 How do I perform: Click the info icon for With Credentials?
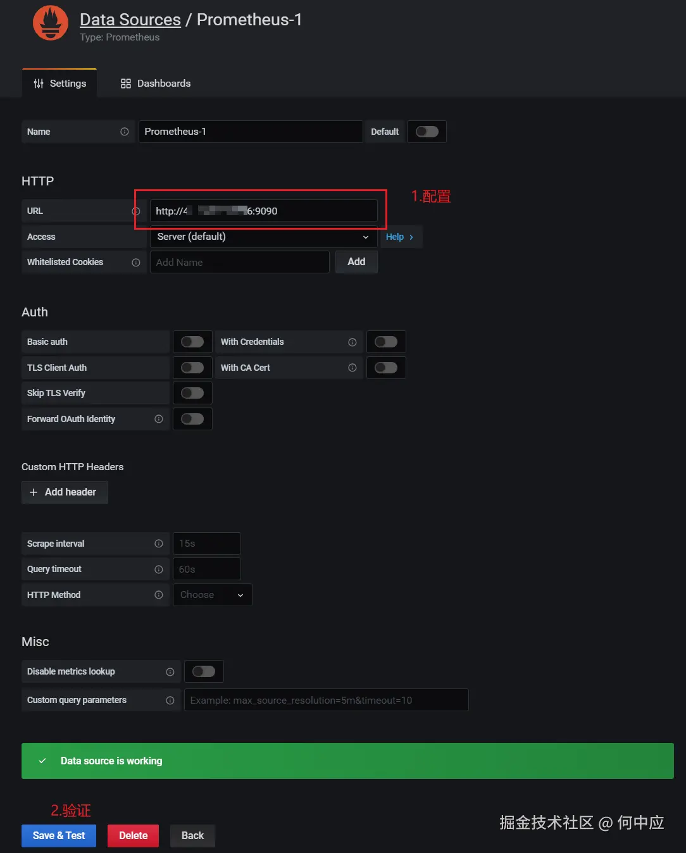pos(352,342)
